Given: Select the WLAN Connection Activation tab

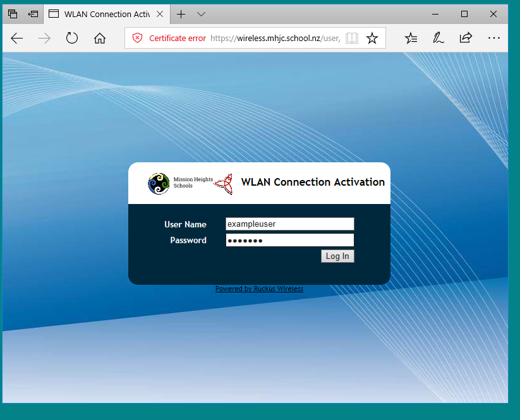Looking at the screenshot, I should pos(101,14).
